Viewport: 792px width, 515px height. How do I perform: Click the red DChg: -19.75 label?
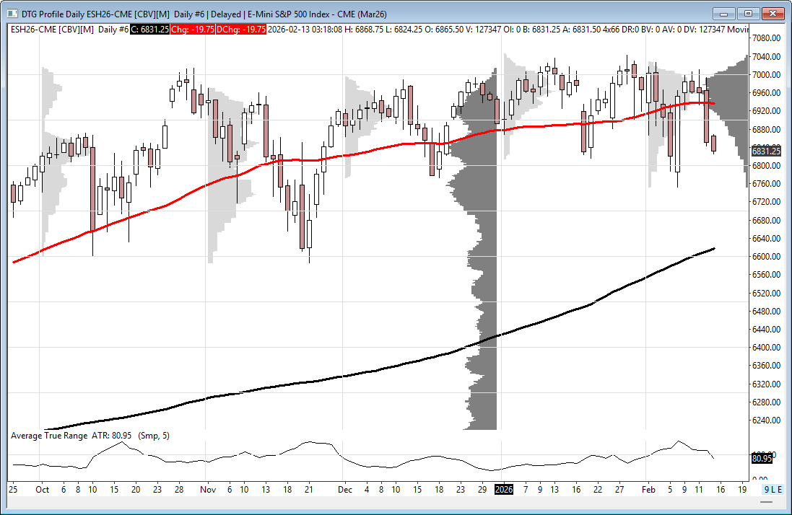tap(244, 29)
